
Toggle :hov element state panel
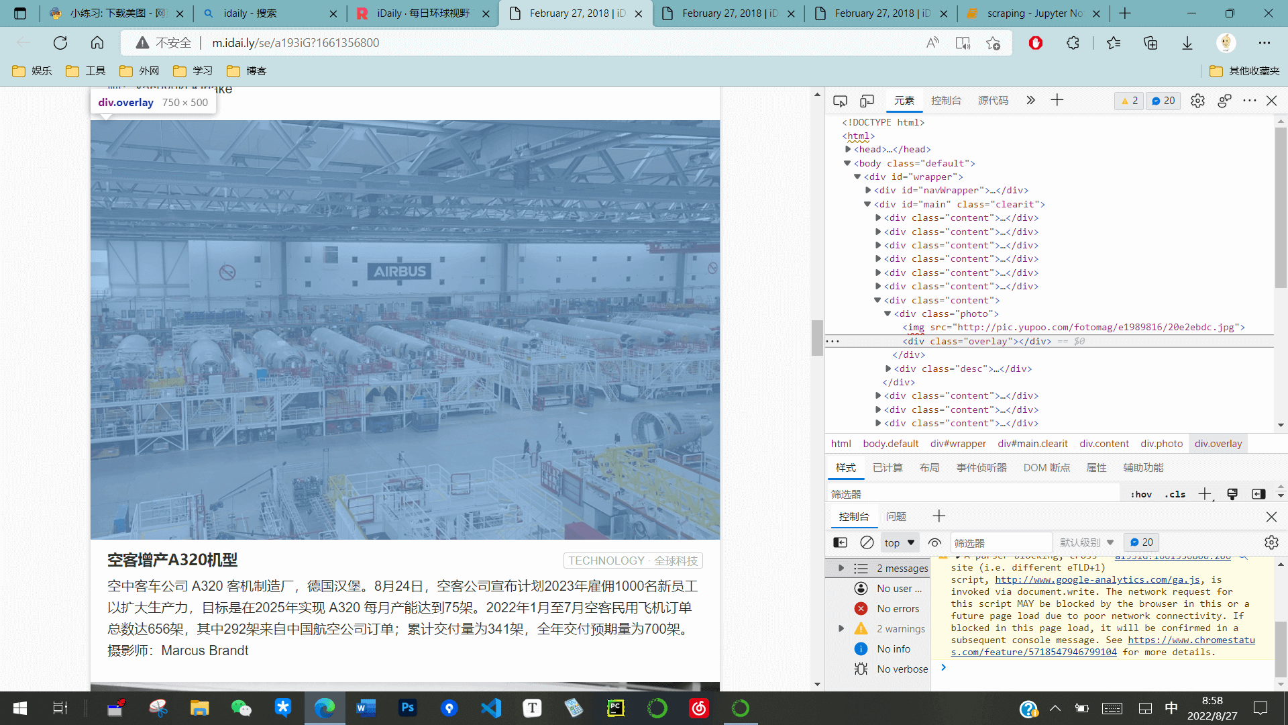[x=1140, y=494]
